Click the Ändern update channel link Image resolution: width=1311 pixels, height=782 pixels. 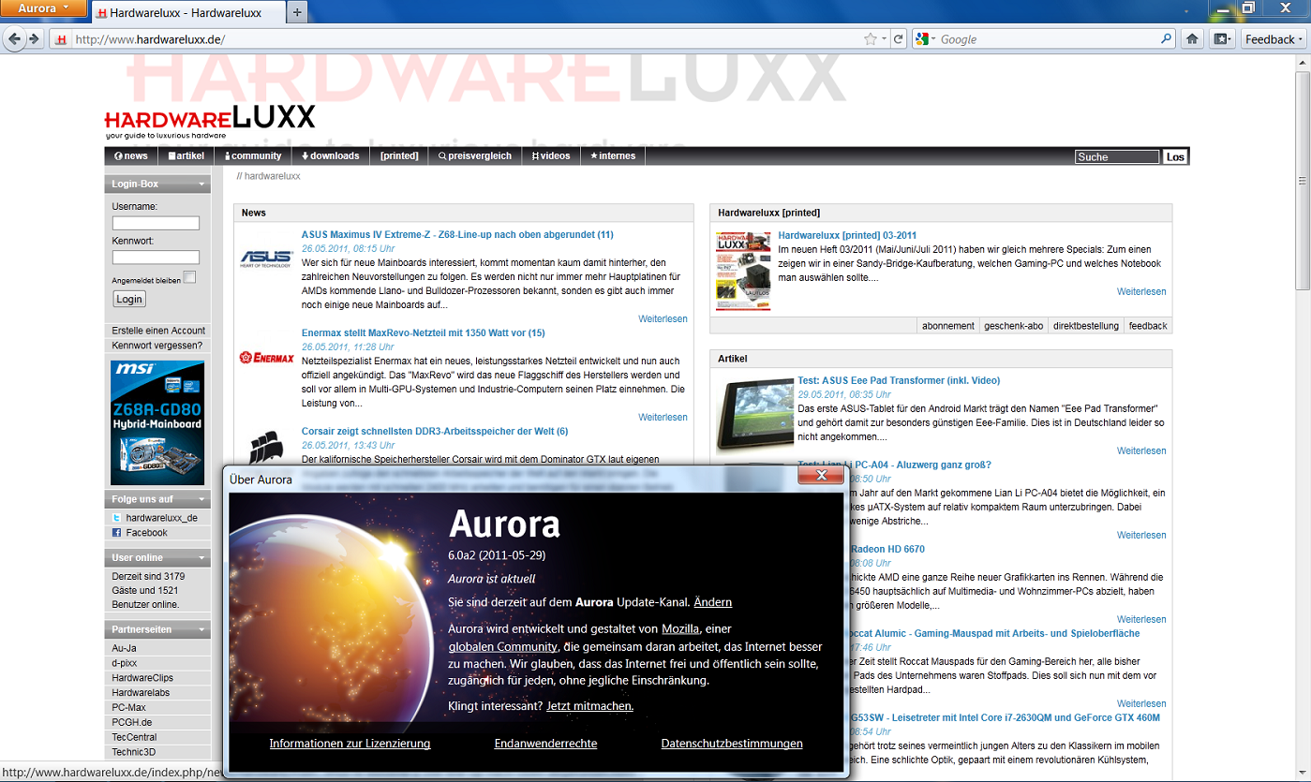[x=712, y=602]
